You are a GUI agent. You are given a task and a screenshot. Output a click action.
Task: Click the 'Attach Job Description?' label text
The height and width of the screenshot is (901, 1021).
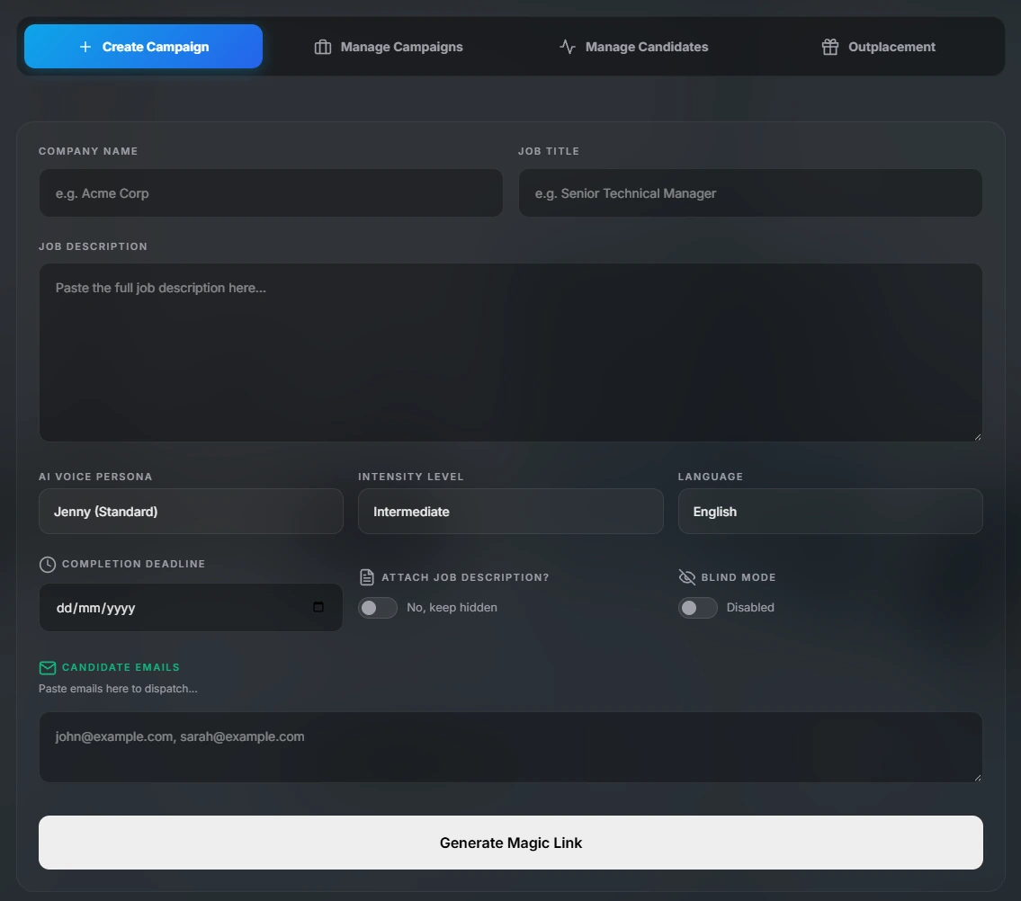pos(466,577)
